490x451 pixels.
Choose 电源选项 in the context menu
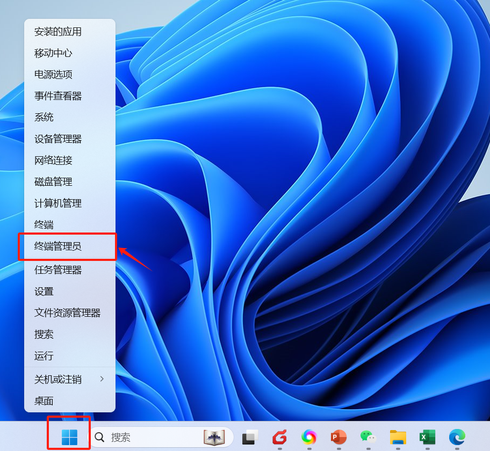pos(70,74)
